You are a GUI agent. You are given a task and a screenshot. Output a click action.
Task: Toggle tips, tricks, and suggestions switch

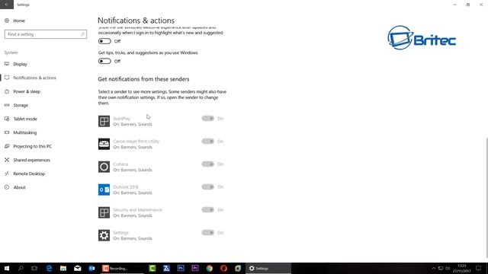tap(104, 61)
